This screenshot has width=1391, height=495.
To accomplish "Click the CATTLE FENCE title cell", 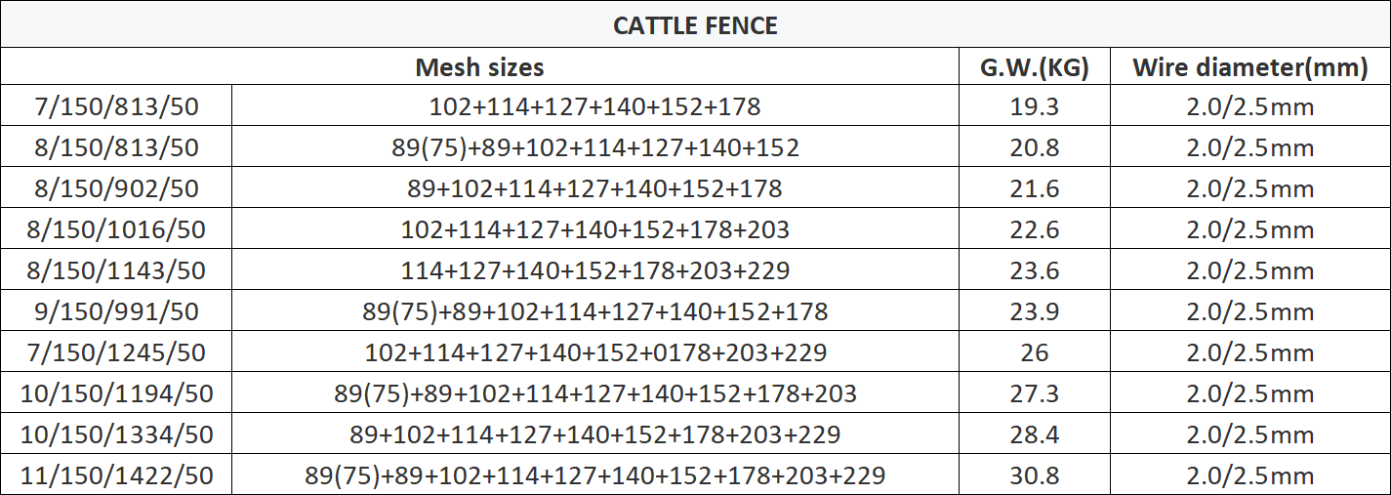I will point(695,24).
